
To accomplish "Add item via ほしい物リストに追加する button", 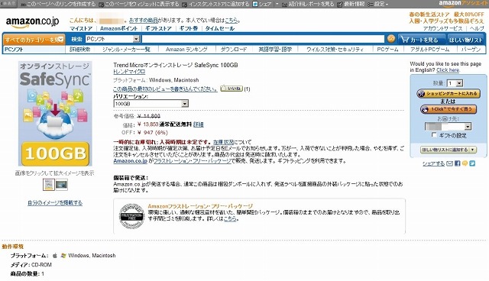I will pyautogui.click(x=445, y=150).
